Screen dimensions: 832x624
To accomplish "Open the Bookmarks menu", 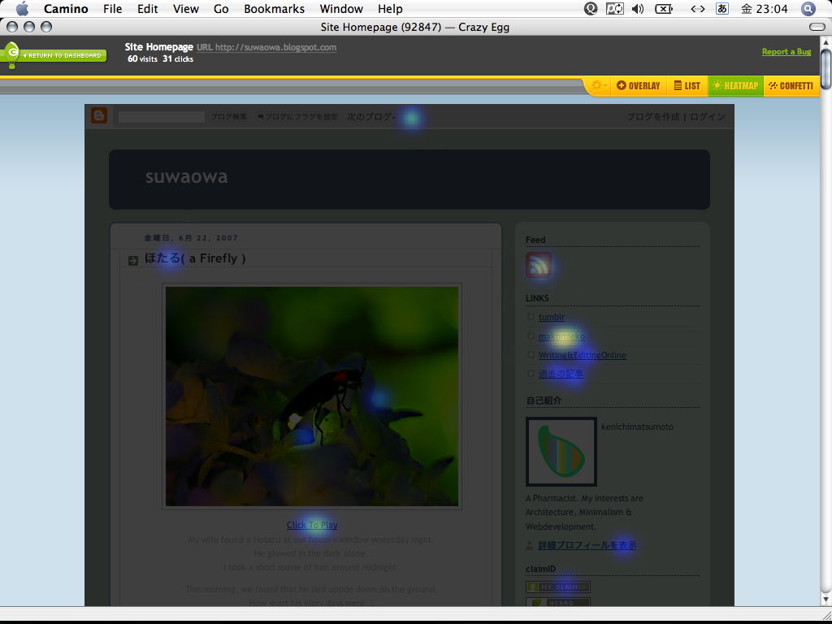I will pos(275,8).
